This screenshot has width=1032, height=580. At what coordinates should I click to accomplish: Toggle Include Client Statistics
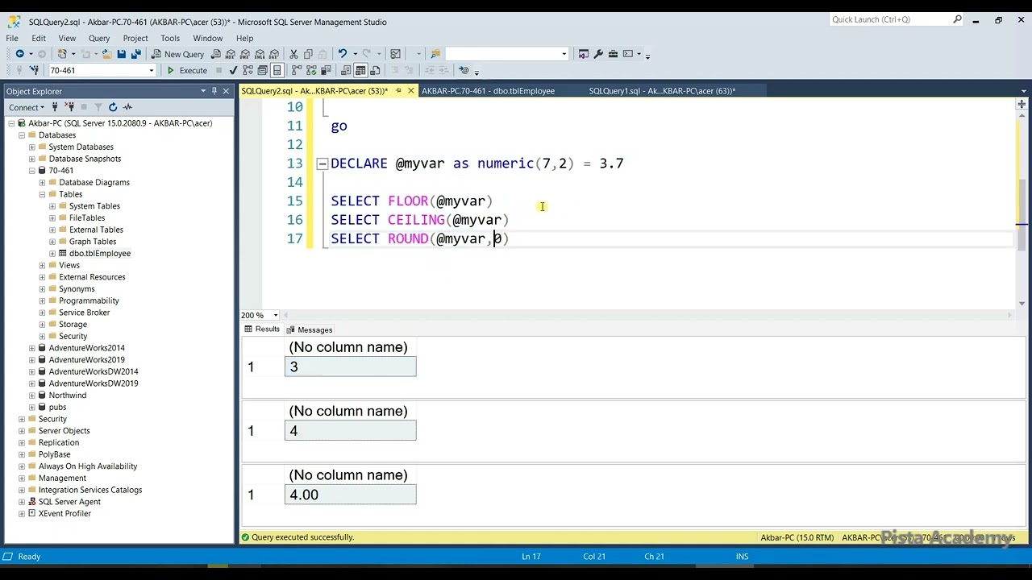[x=326, y=70]
